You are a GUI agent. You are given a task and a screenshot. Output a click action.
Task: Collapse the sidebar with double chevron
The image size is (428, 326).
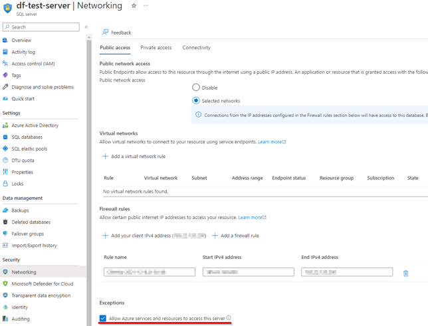[x=86, y=27]
